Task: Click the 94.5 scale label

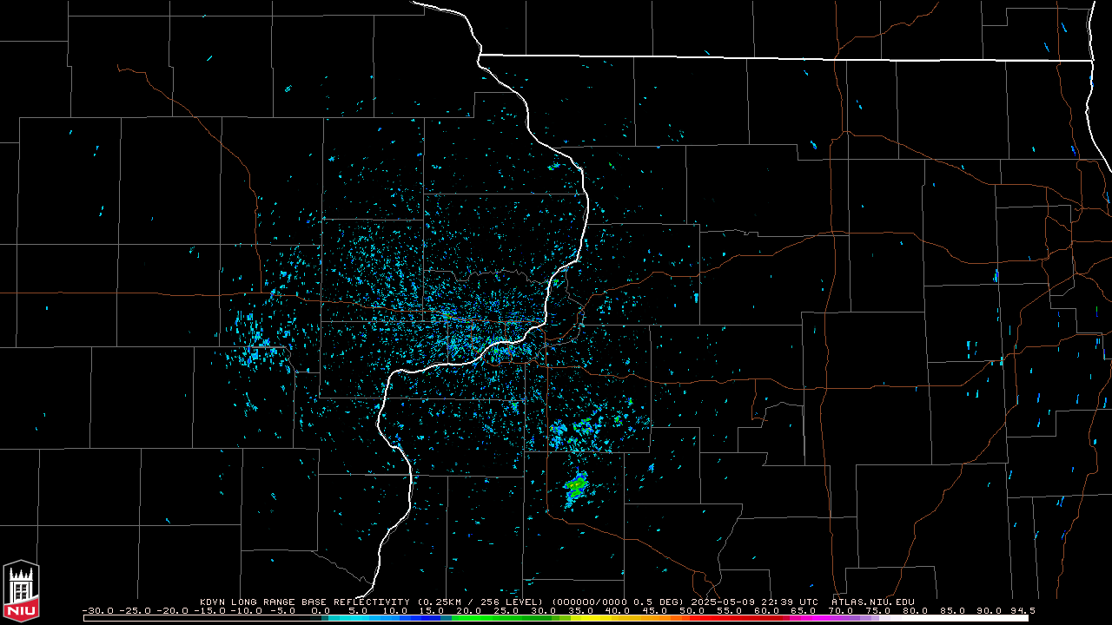Action: (x=1023, y=610)
